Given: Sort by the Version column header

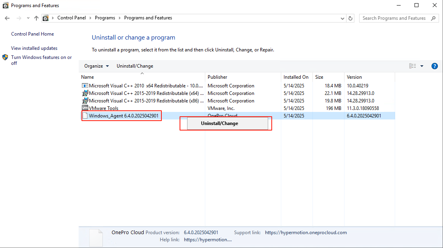Looking at the screenshot, I should click(x=369, y=77).
